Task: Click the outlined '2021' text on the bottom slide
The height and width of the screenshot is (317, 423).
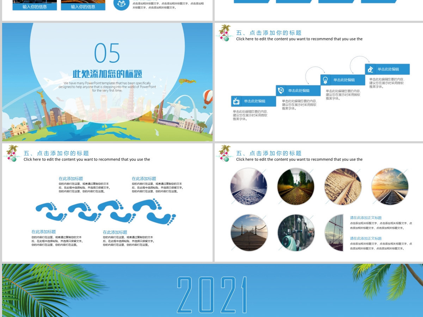Action: point(211,295)
